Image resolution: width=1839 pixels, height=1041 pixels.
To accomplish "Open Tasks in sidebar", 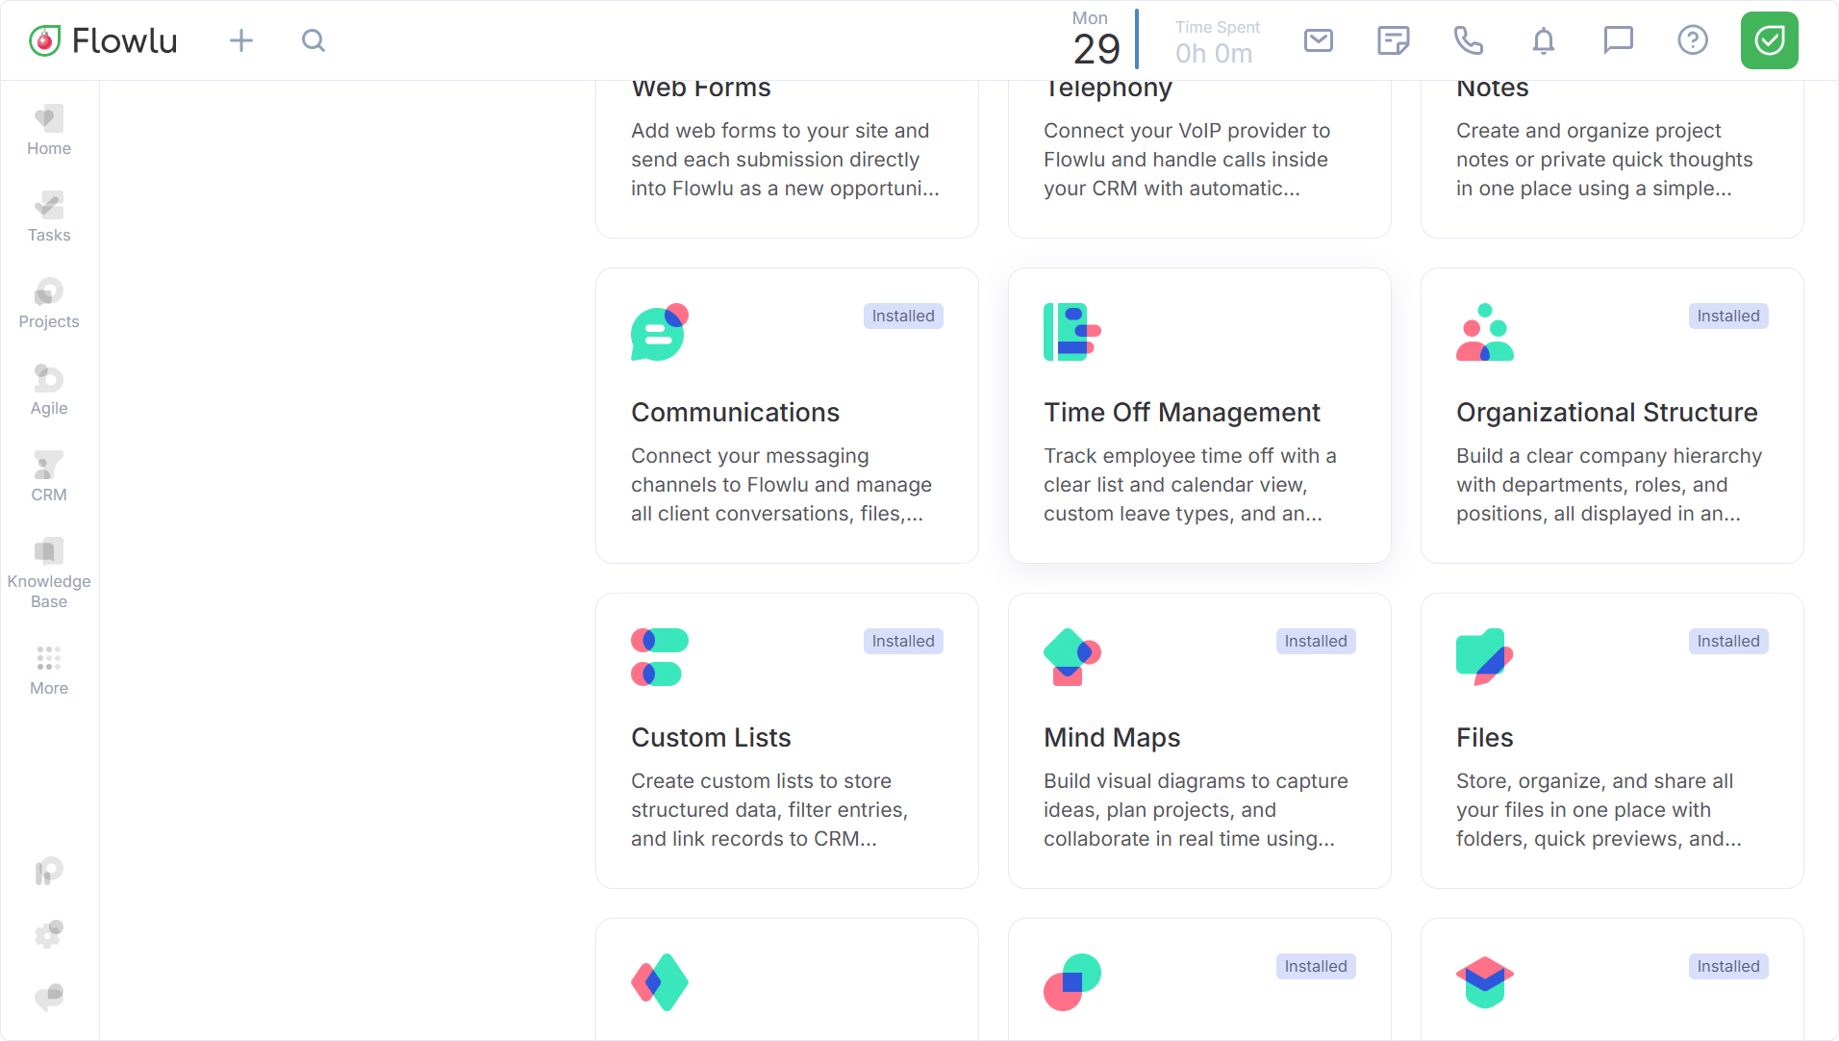I will [49, 216].
